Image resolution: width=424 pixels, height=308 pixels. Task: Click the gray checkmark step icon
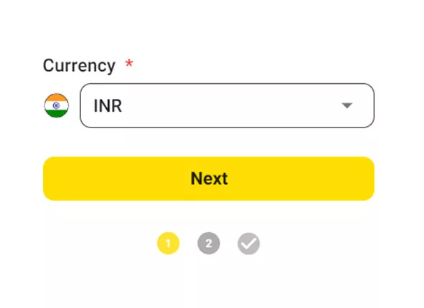click(x=248, y=244)
